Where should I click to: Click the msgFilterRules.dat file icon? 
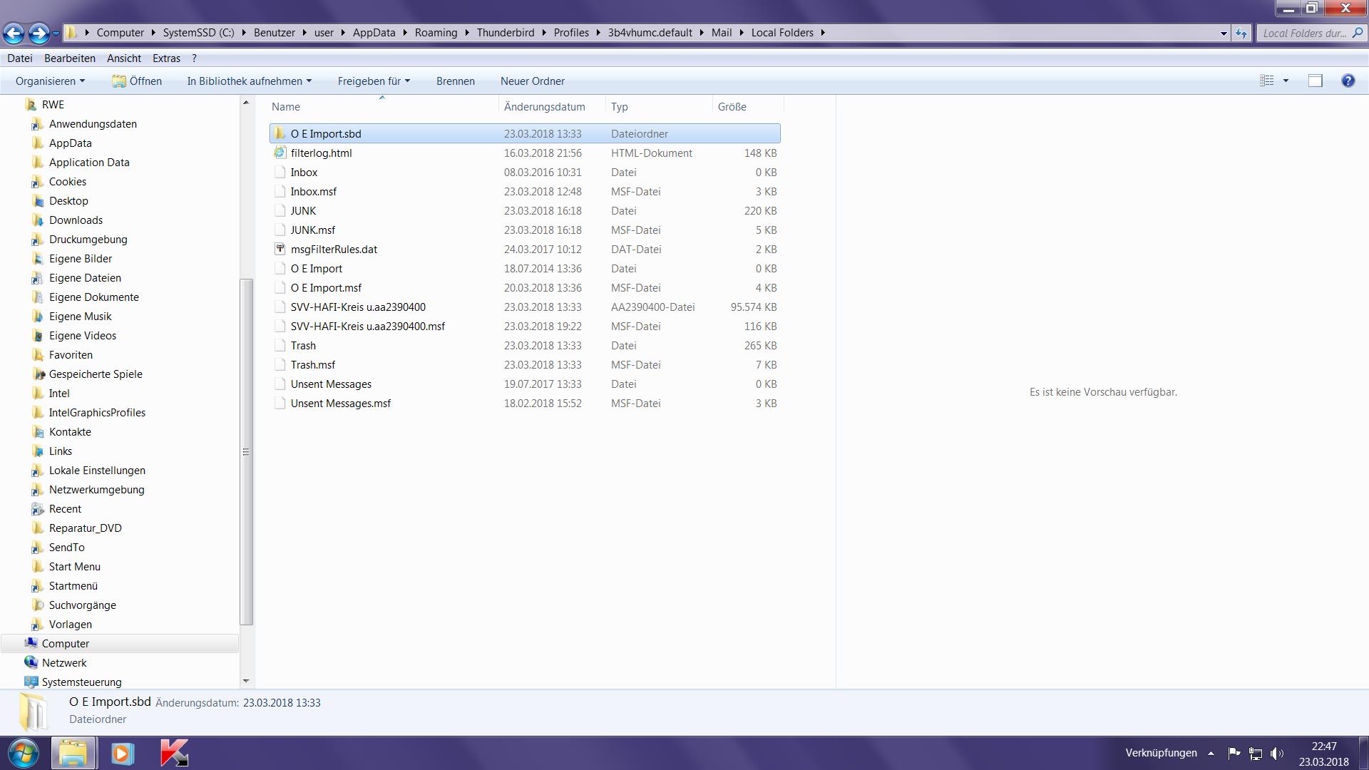pyautogui.click(x=280, y=250)
